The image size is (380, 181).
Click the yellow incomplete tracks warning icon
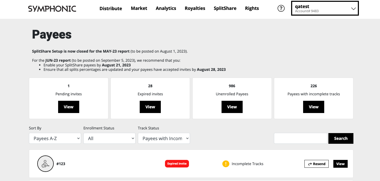(x=225, y=164)
